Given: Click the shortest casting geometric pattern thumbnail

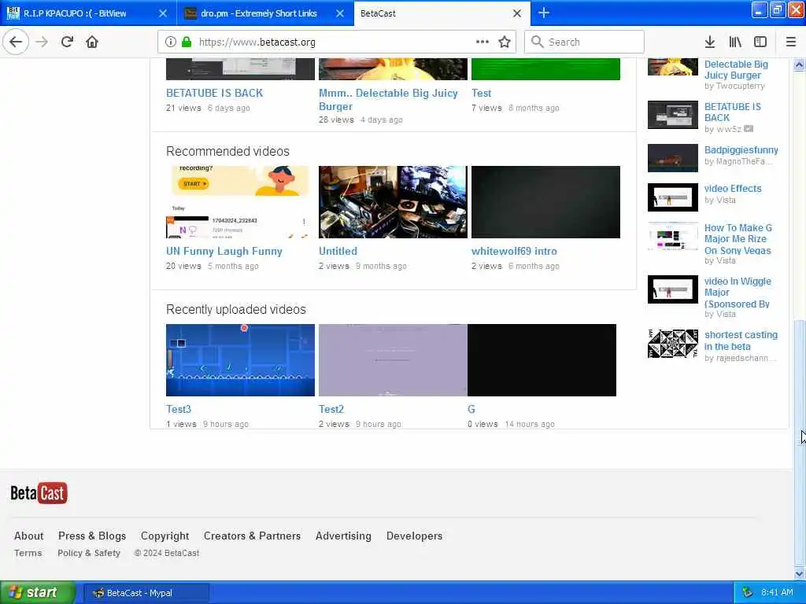Looking at the screenshot, I should [x=672, y=343].
